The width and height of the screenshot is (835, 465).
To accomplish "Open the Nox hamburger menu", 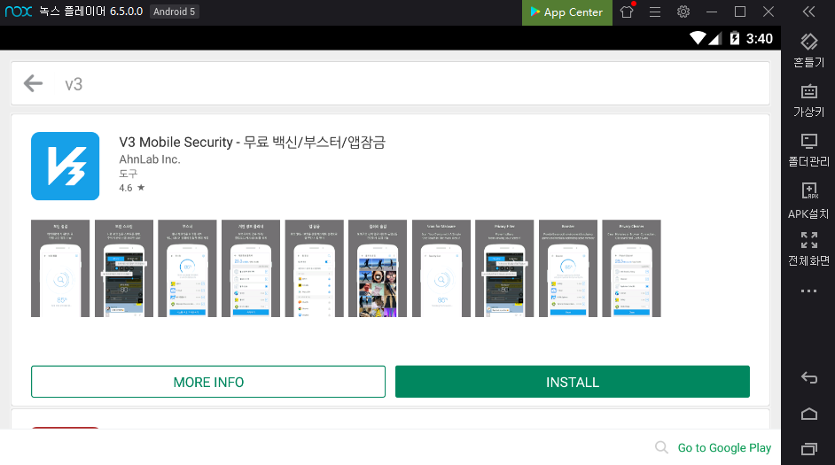I will coord(655,12).
